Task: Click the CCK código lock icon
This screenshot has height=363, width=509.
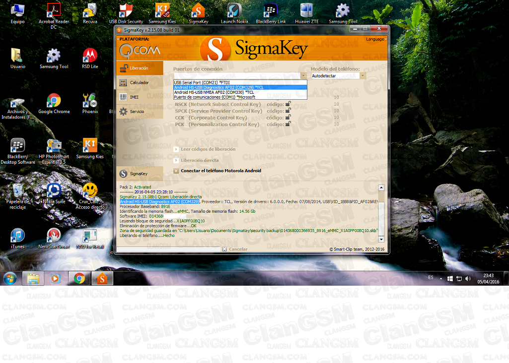Action: pos(288,118)
